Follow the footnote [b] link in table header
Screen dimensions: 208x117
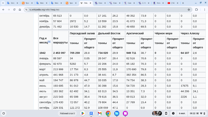49,42
